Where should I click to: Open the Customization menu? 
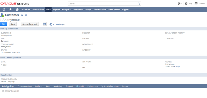100,10
